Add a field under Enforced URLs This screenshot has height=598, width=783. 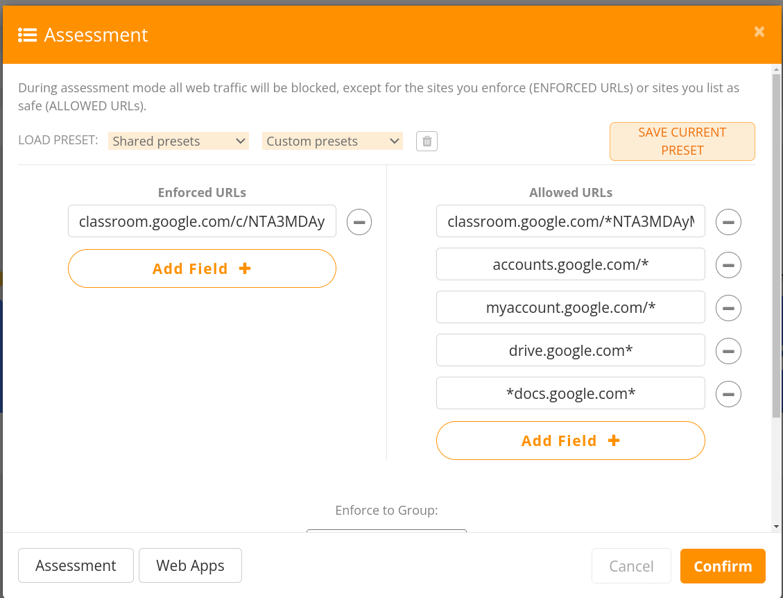(x=202, y=268)
